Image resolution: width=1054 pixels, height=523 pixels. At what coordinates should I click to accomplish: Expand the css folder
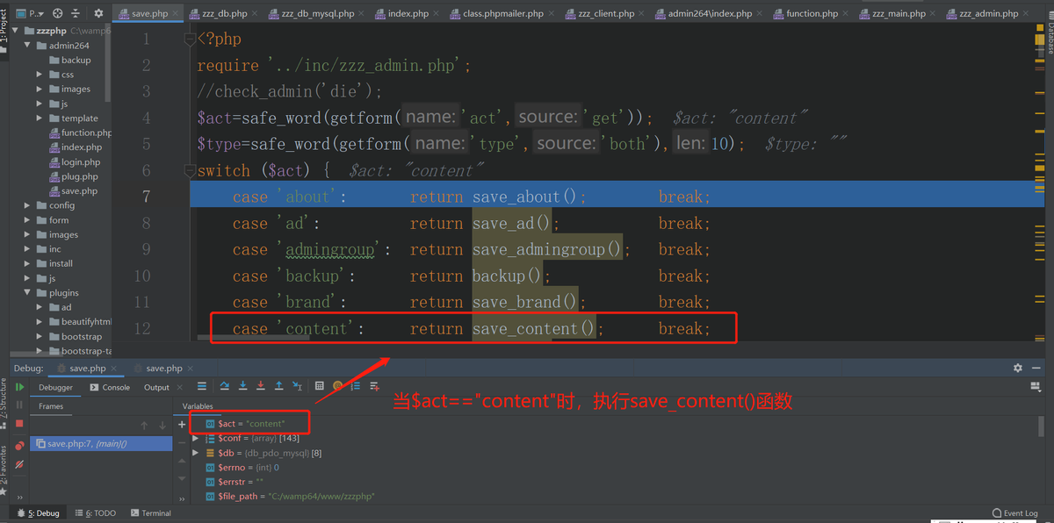pos(40,75)
